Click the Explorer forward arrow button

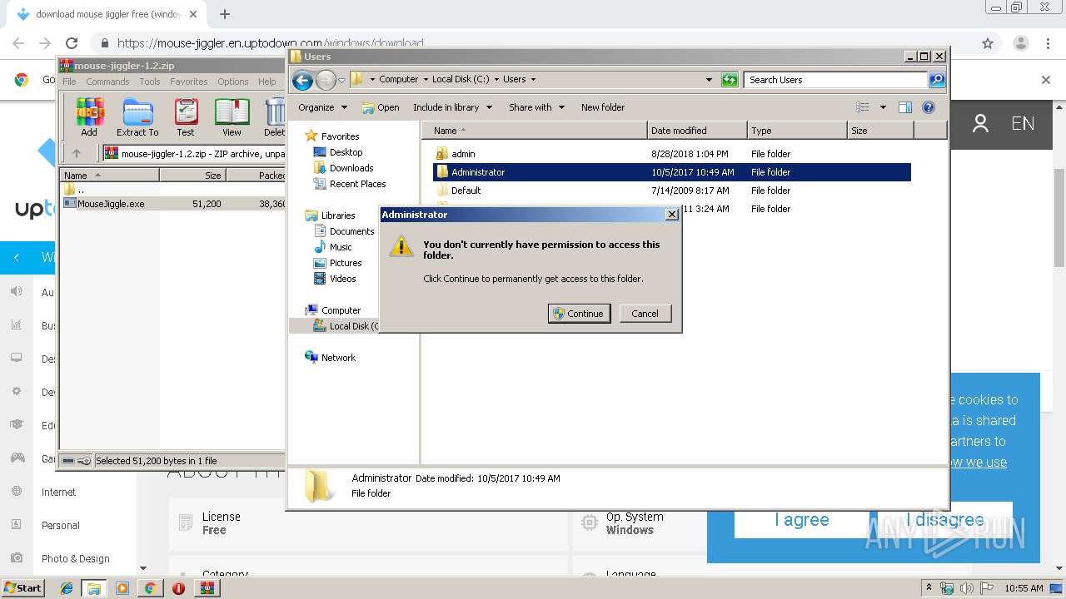[x=326, y=80]
